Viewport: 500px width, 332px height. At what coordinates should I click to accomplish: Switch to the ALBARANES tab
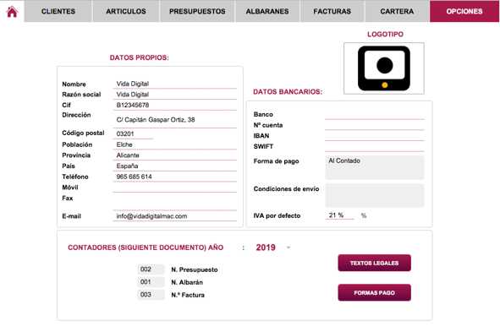coord(267,12)
